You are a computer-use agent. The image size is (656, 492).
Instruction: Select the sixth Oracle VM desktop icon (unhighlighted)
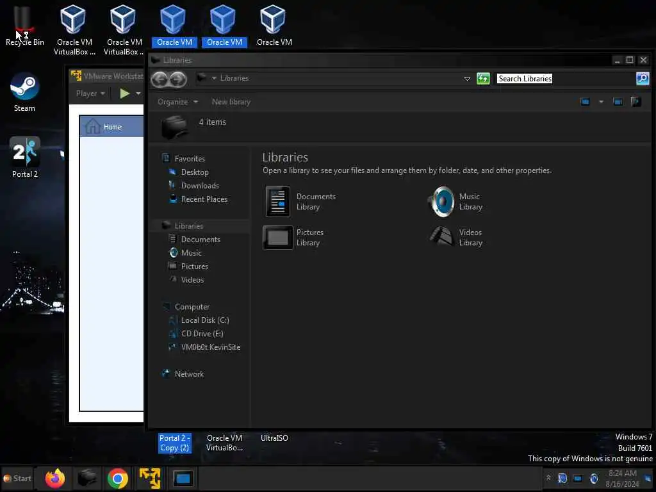[274, 25]
